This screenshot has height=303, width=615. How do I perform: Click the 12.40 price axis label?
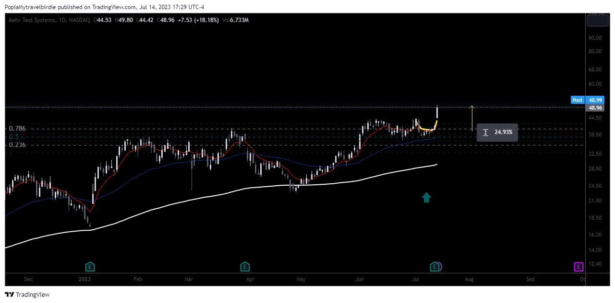595,264
